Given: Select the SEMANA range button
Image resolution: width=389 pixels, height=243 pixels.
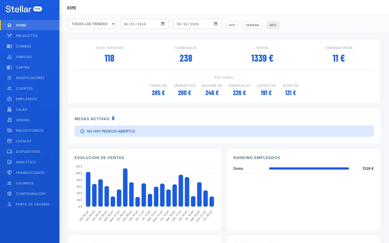Looking at the screenshot, I should tap(253, 25).
